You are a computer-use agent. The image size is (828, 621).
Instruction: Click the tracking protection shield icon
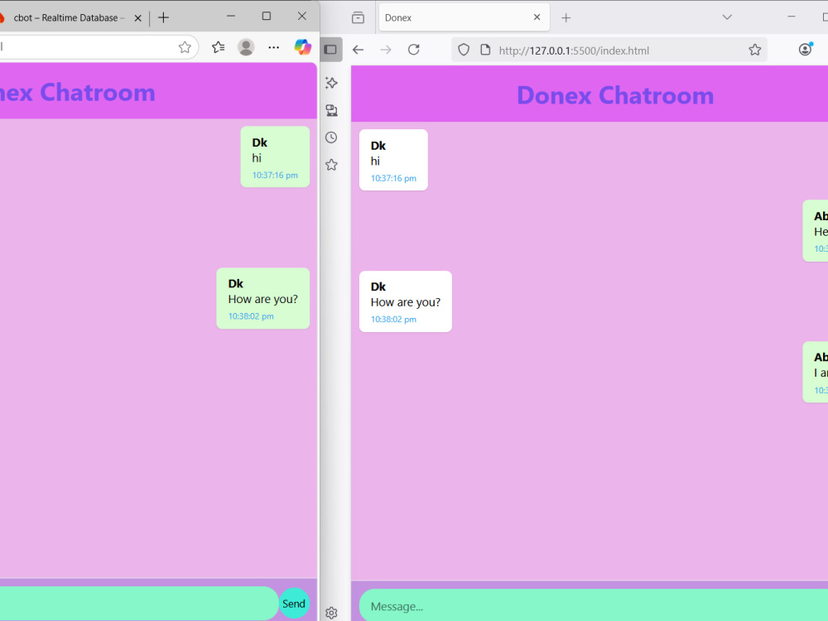click(x=464, y=51)
